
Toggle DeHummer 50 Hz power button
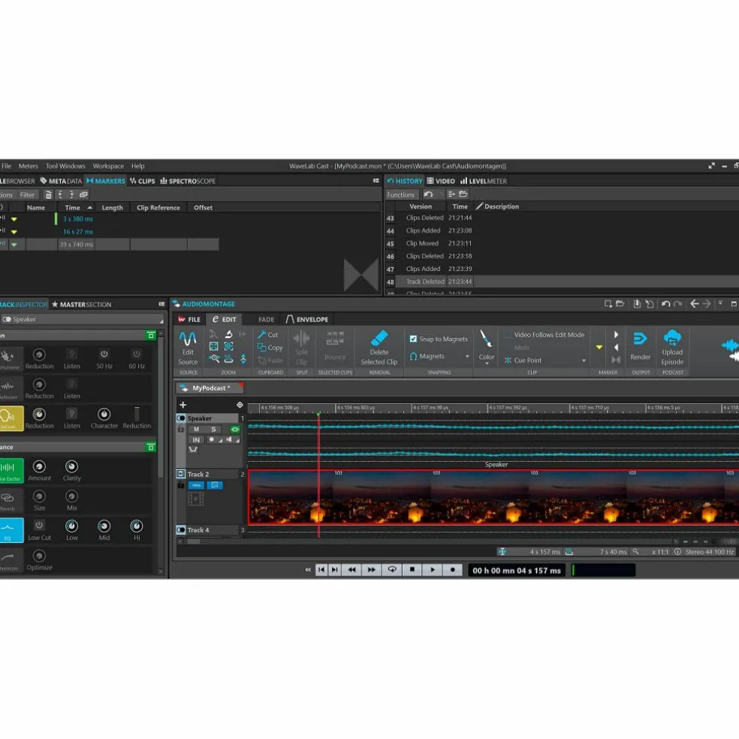[104, 354]
